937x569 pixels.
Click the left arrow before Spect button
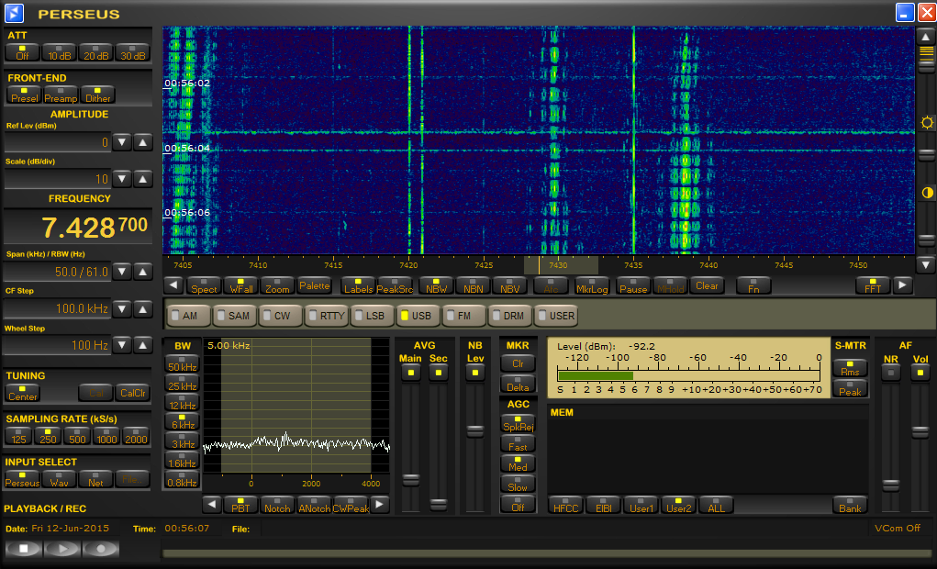coord(173,285)
